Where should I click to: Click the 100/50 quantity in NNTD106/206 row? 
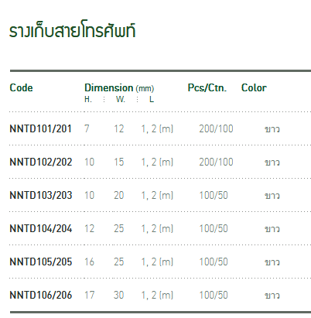[214, 295]
